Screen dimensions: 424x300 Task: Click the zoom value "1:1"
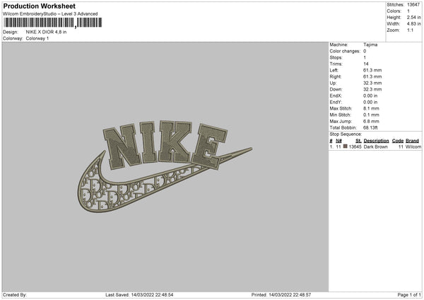click(x=410, y=30)
